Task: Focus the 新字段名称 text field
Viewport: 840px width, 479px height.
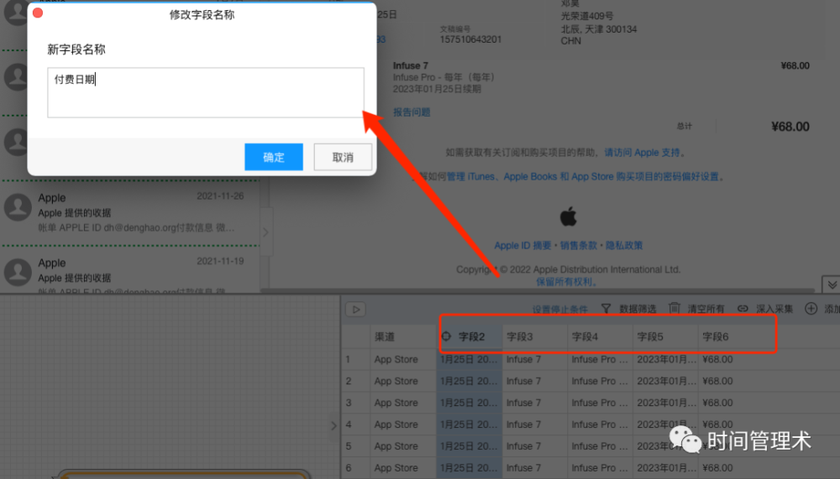Action: click(206, 92)
